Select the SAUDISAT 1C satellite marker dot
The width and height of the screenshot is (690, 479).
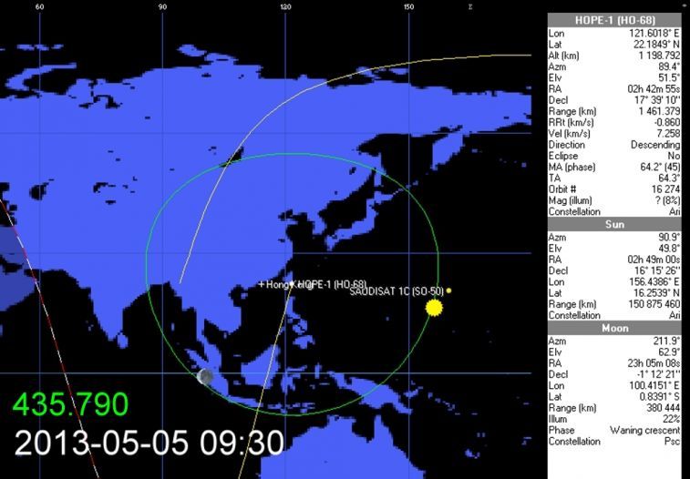448,290
